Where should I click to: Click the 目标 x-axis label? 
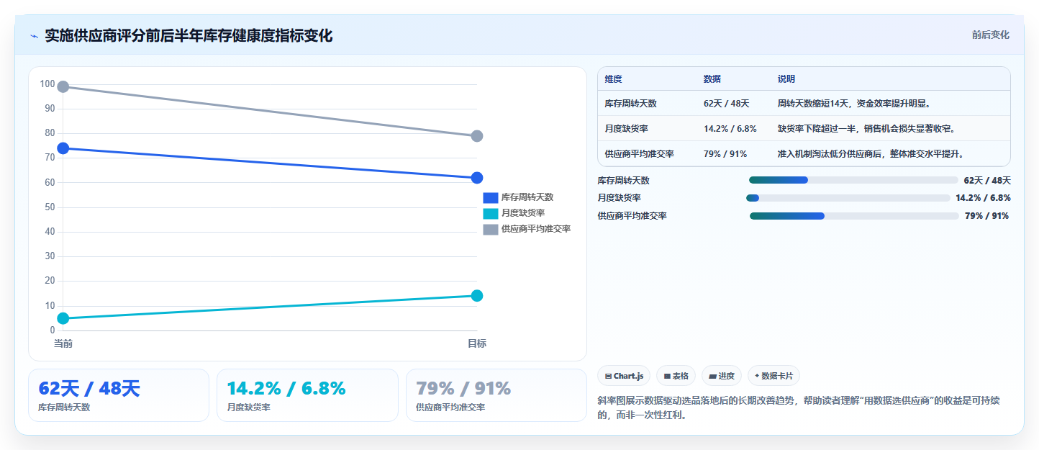pos(476,344)
